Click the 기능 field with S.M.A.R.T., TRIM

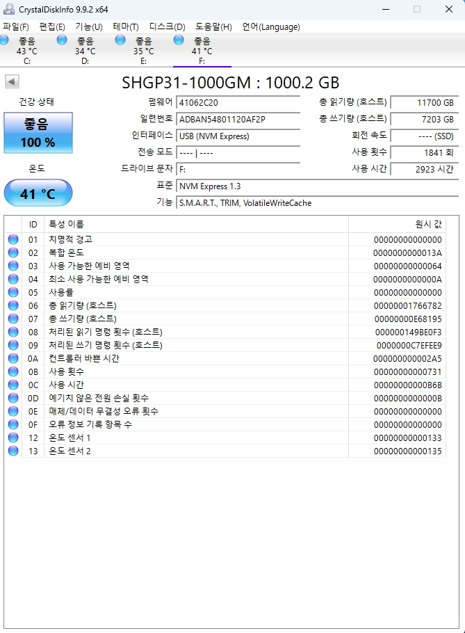click(x=318, y=202)
